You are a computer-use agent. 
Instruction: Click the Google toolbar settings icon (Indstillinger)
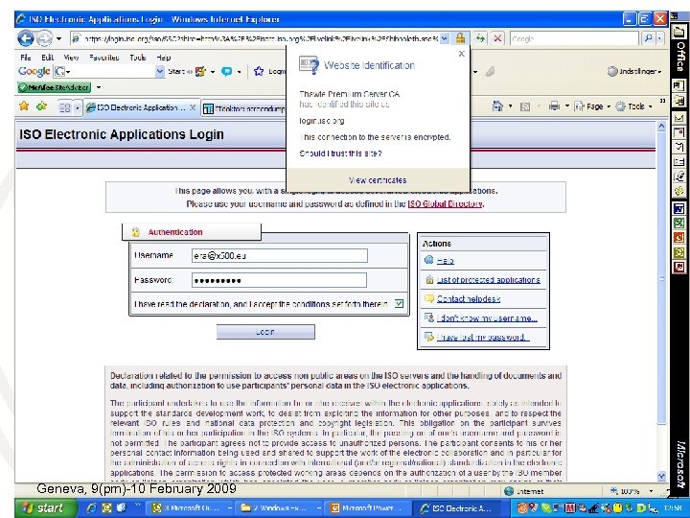(x=633, y=71)
